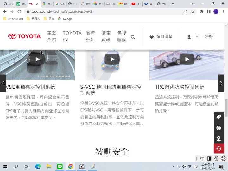Image resolution: width=228 pixels, height=171 pixels.
Task: Switch to the Toy tab with green icon
Action: point(21,4)
